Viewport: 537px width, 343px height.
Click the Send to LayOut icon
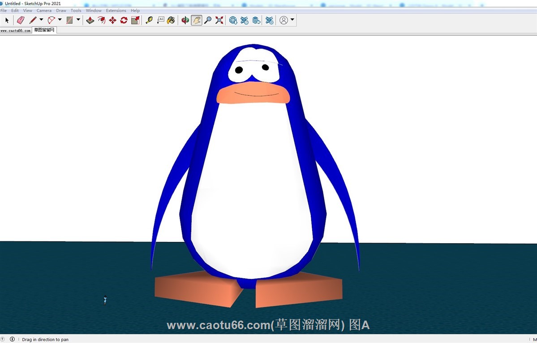click(x=256, y=20)
